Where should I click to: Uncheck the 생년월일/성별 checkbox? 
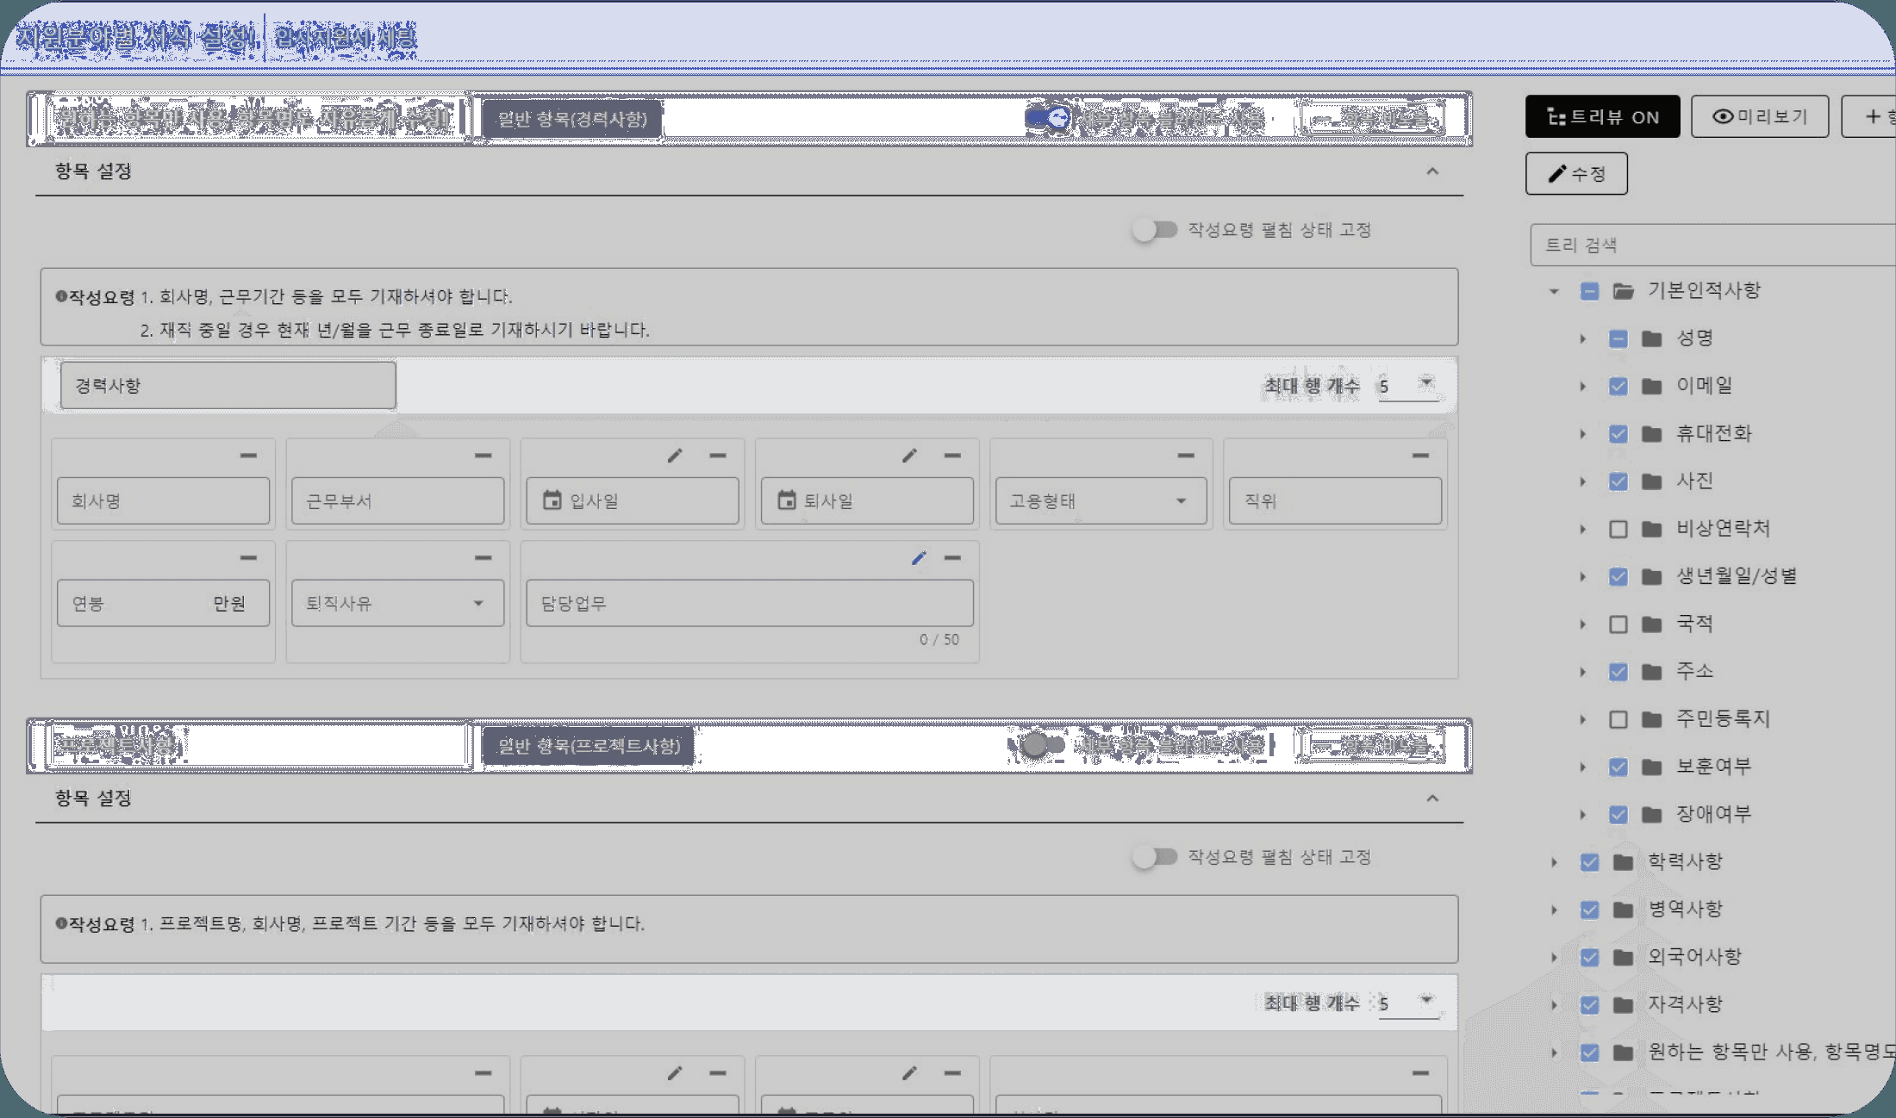click(x=1618, y=576)
